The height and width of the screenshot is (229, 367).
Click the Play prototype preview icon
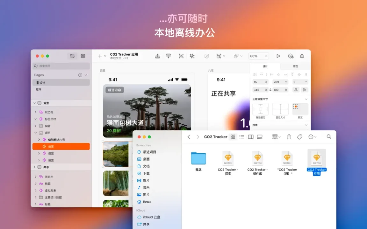(278, 56)
